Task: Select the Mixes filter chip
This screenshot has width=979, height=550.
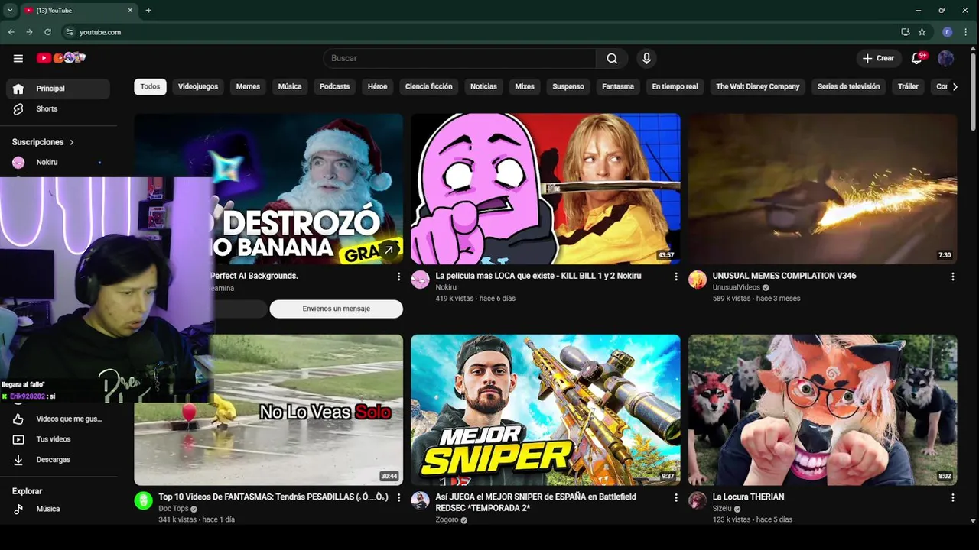Action: pyautogui.click(x=525, y=86)
